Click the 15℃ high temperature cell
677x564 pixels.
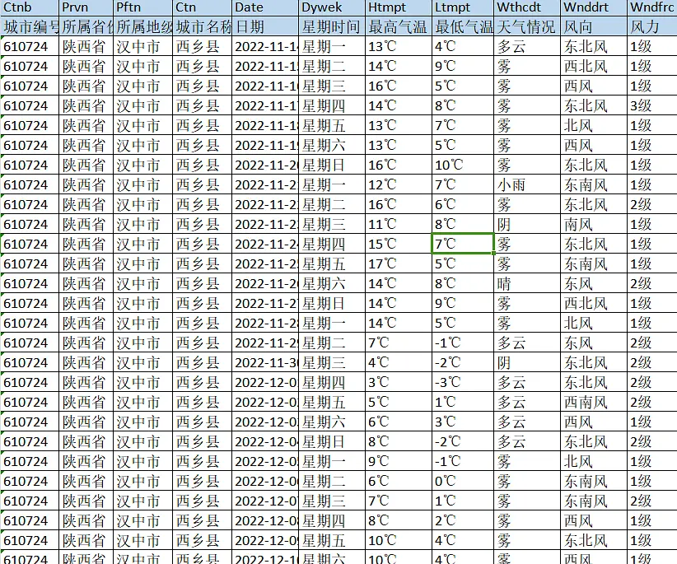tap(399, 244)
